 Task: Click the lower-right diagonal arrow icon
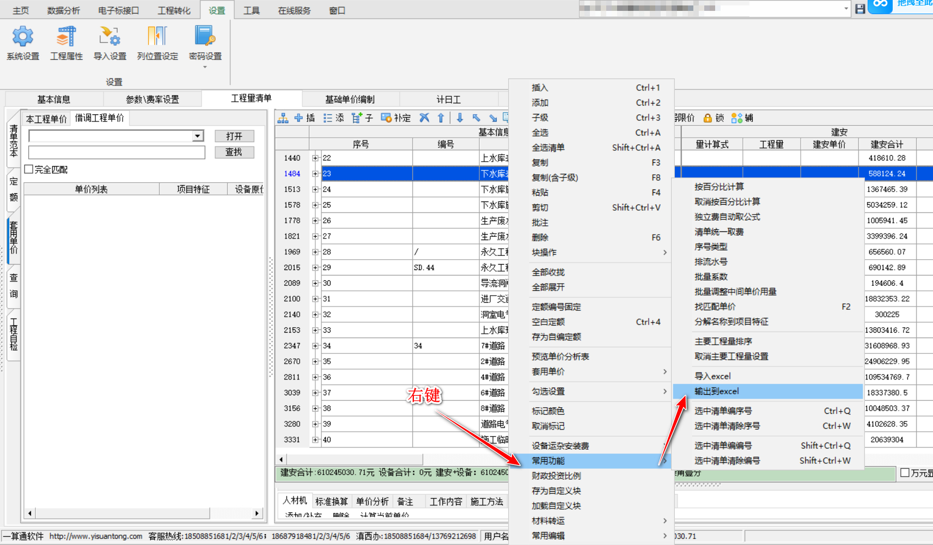[493, 118]
